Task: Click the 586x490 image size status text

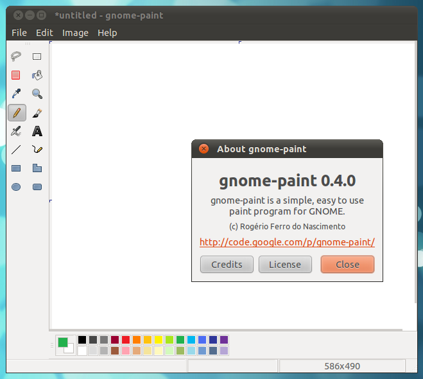Action: coord(342,366)
